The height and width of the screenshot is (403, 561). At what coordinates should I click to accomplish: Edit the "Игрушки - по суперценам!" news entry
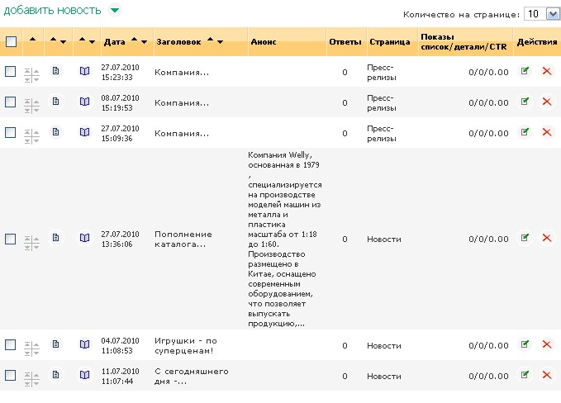[525, 344]
